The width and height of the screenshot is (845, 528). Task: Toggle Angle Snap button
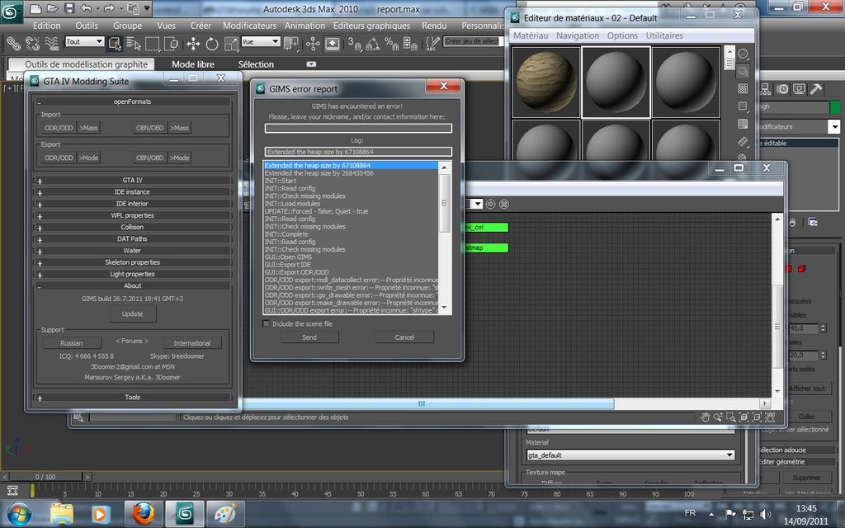tap(373, 44)
